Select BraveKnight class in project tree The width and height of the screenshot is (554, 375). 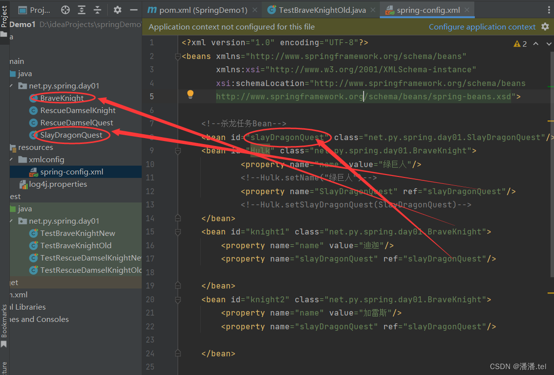62,98
